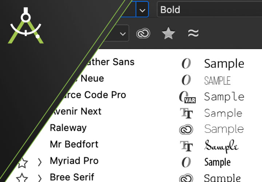Image resolution: width=262 pixels, height=182 pixels.
Task: Click the script Sample preview for Mr Bedfort
Action: pos(221,146)
